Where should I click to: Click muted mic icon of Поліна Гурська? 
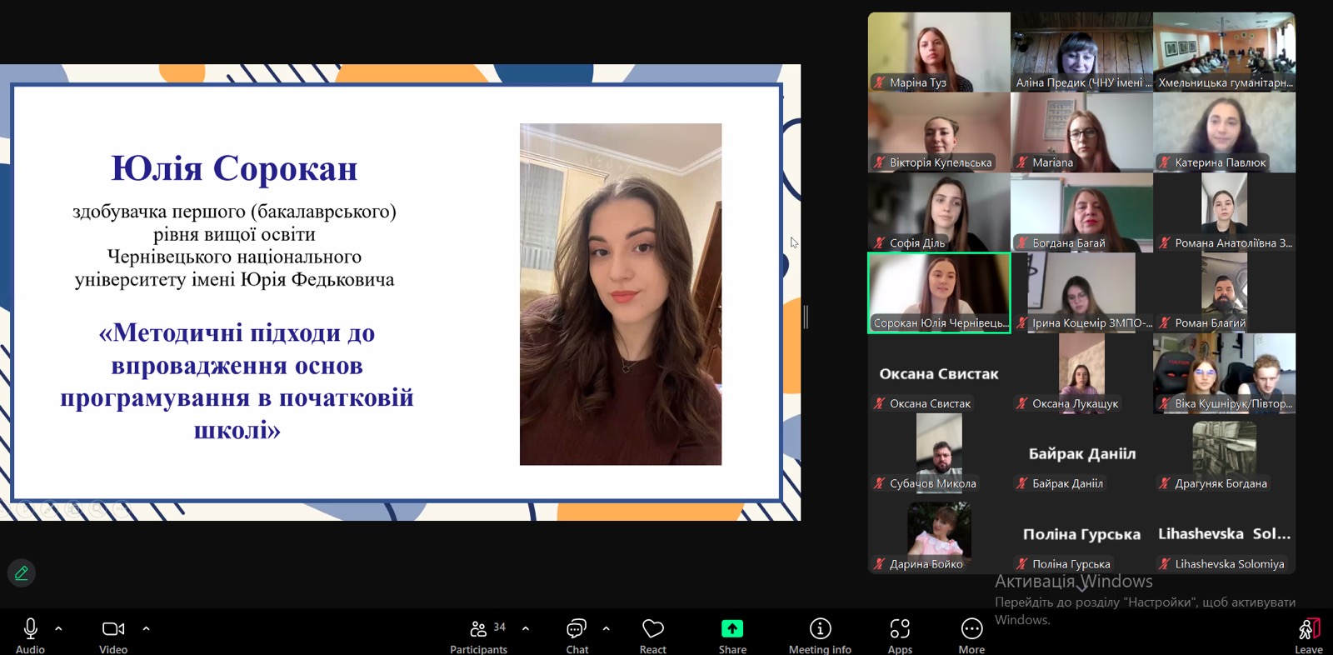[1021, 564]
